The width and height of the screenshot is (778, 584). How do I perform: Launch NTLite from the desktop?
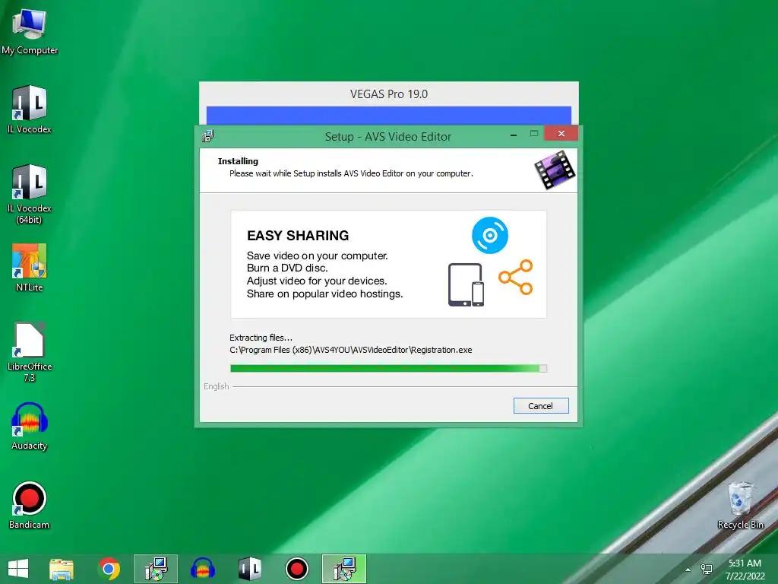(30, 268)
